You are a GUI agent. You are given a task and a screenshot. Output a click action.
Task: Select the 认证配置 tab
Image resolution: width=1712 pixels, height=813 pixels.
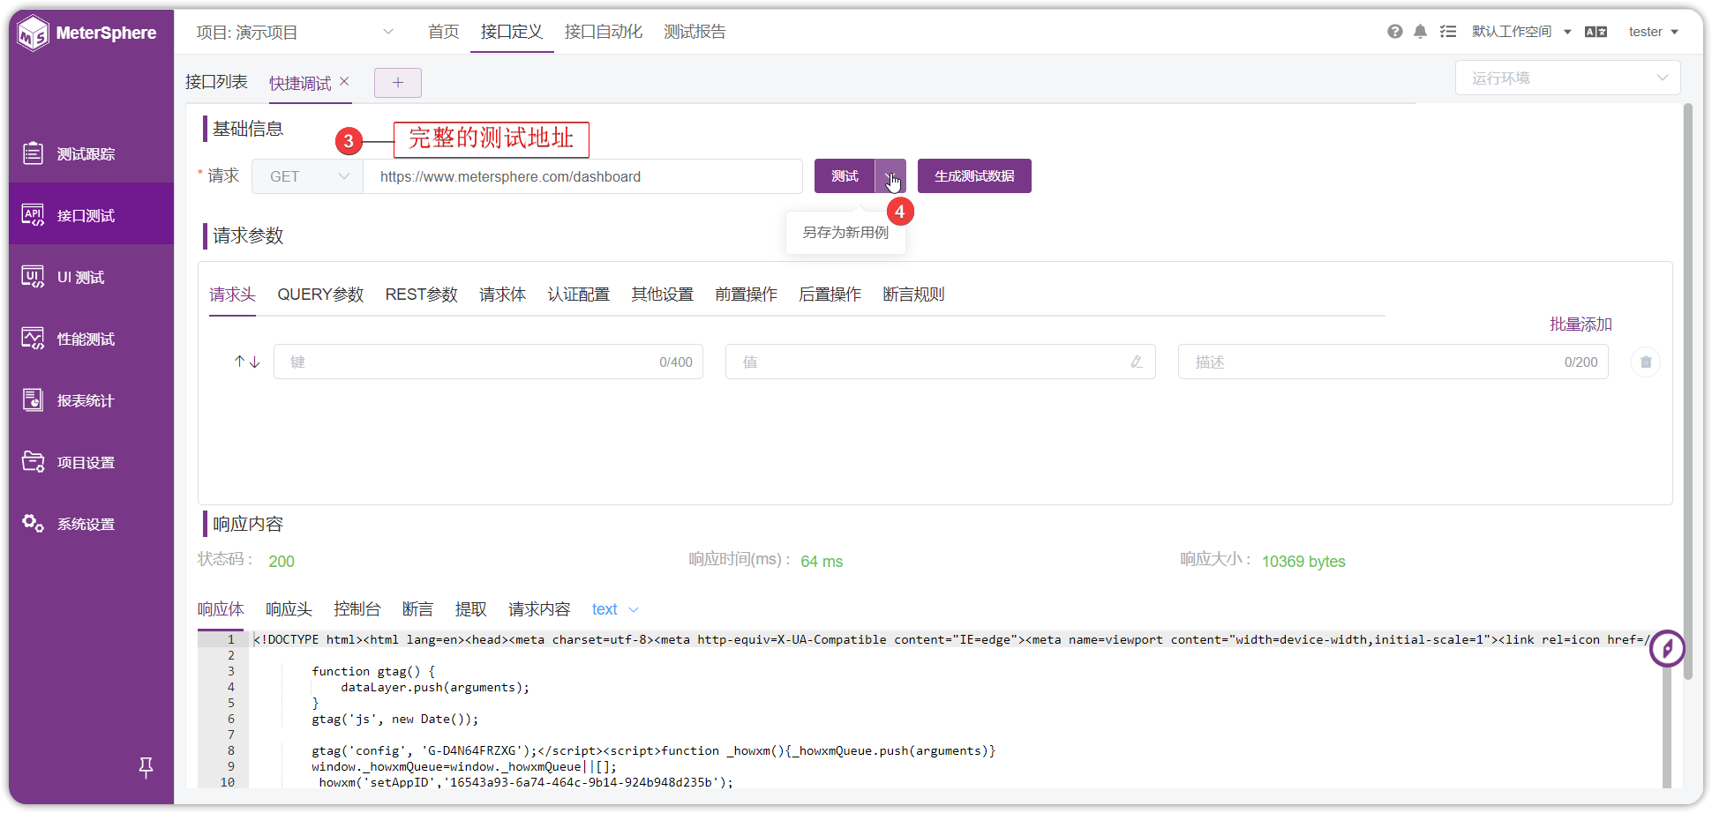pos(579,295)
